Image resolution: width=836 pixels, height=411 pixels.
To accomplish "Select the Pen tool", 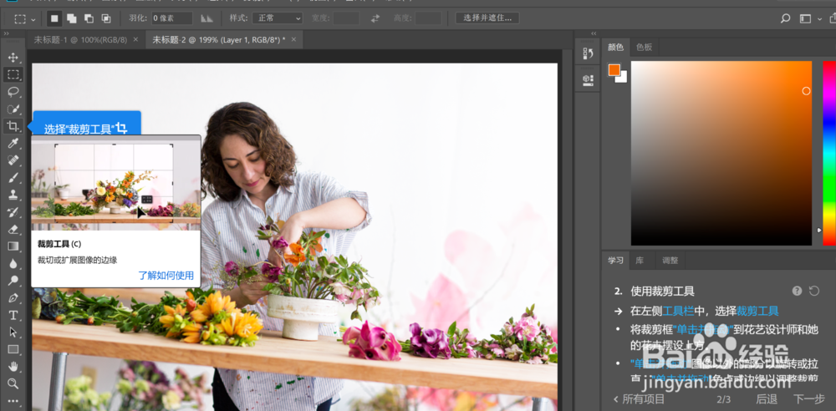I will [13, 297].
